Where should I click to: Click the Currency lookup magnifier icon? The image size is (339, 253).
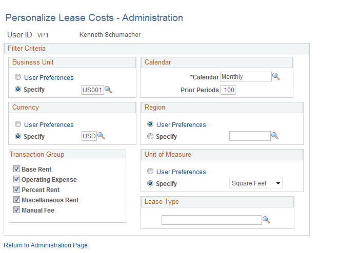[101, 136]
